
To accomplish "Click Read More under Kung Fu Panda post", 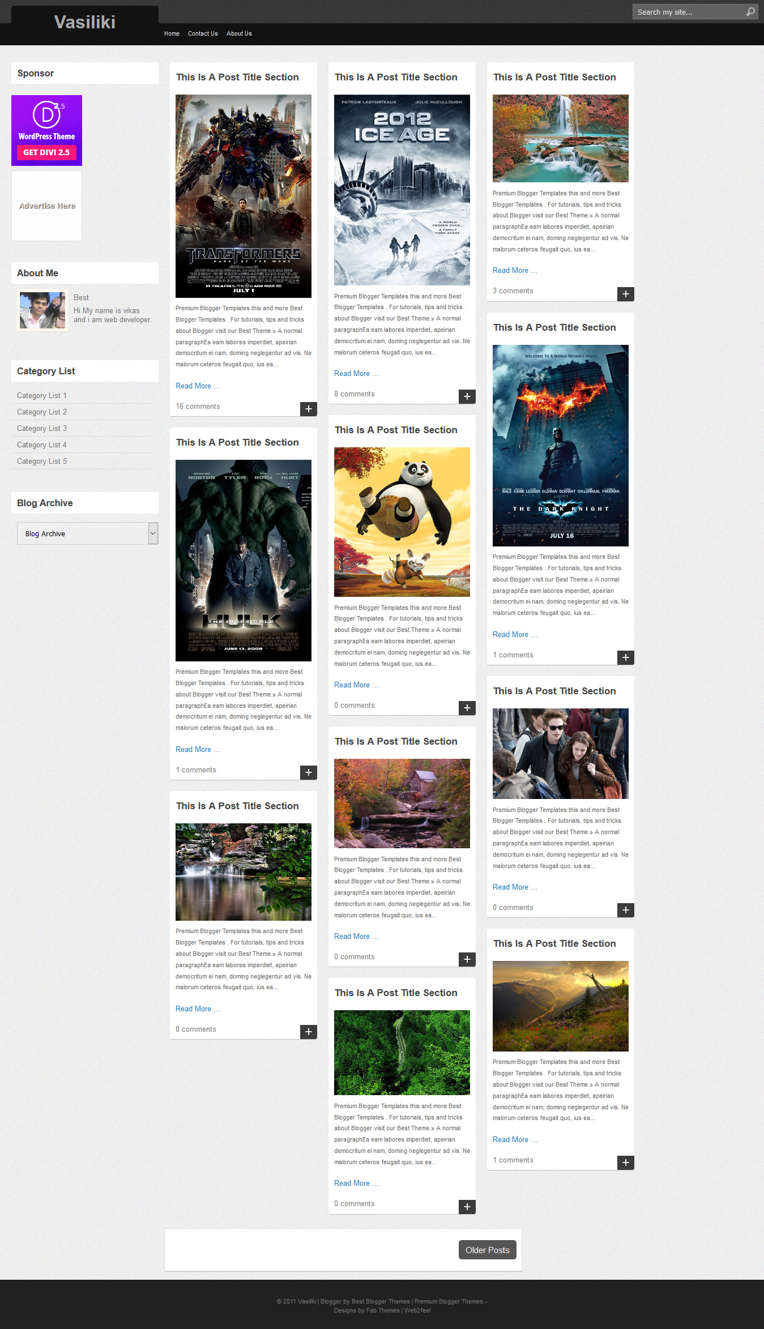I will (x=356, y=685).
